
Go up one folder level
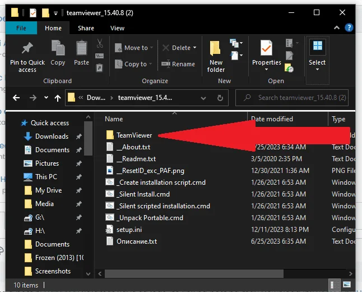coord(58,98)
